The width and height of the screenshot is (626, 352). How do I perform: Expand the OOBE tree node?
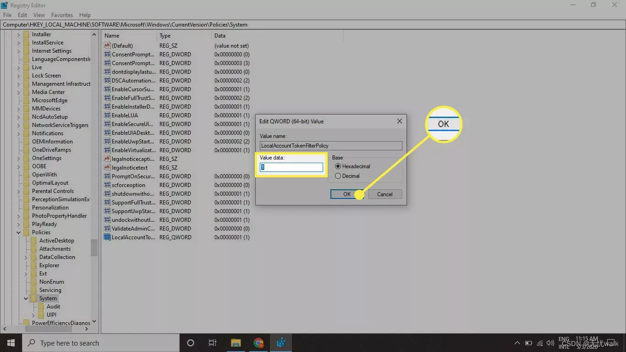pos(19,166)
